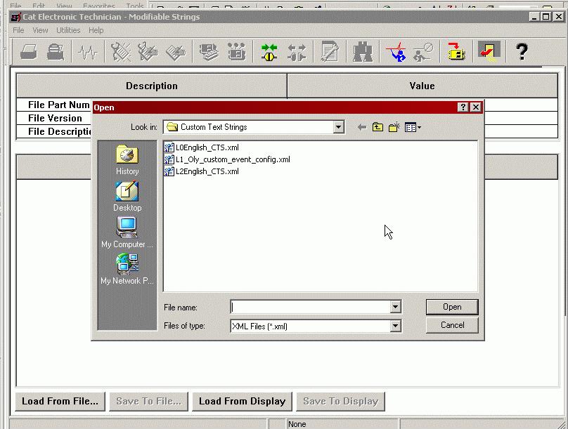Select the L2English_CTS.xml file
Screen dimensions: 568x429
(x=202, y=171)
